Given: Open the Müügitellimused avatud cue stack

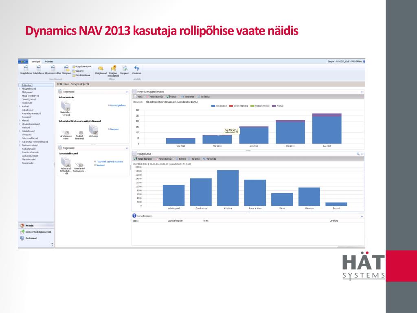Looking at the screenshot, I should point(66,108).
